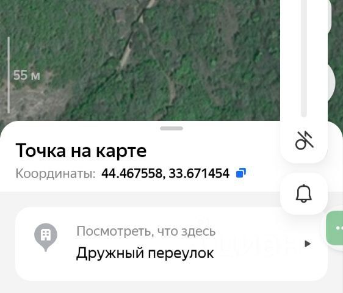Tap the "Координаты:" label
The height and width of the screenshot is (293, 343).
(56, 173)
